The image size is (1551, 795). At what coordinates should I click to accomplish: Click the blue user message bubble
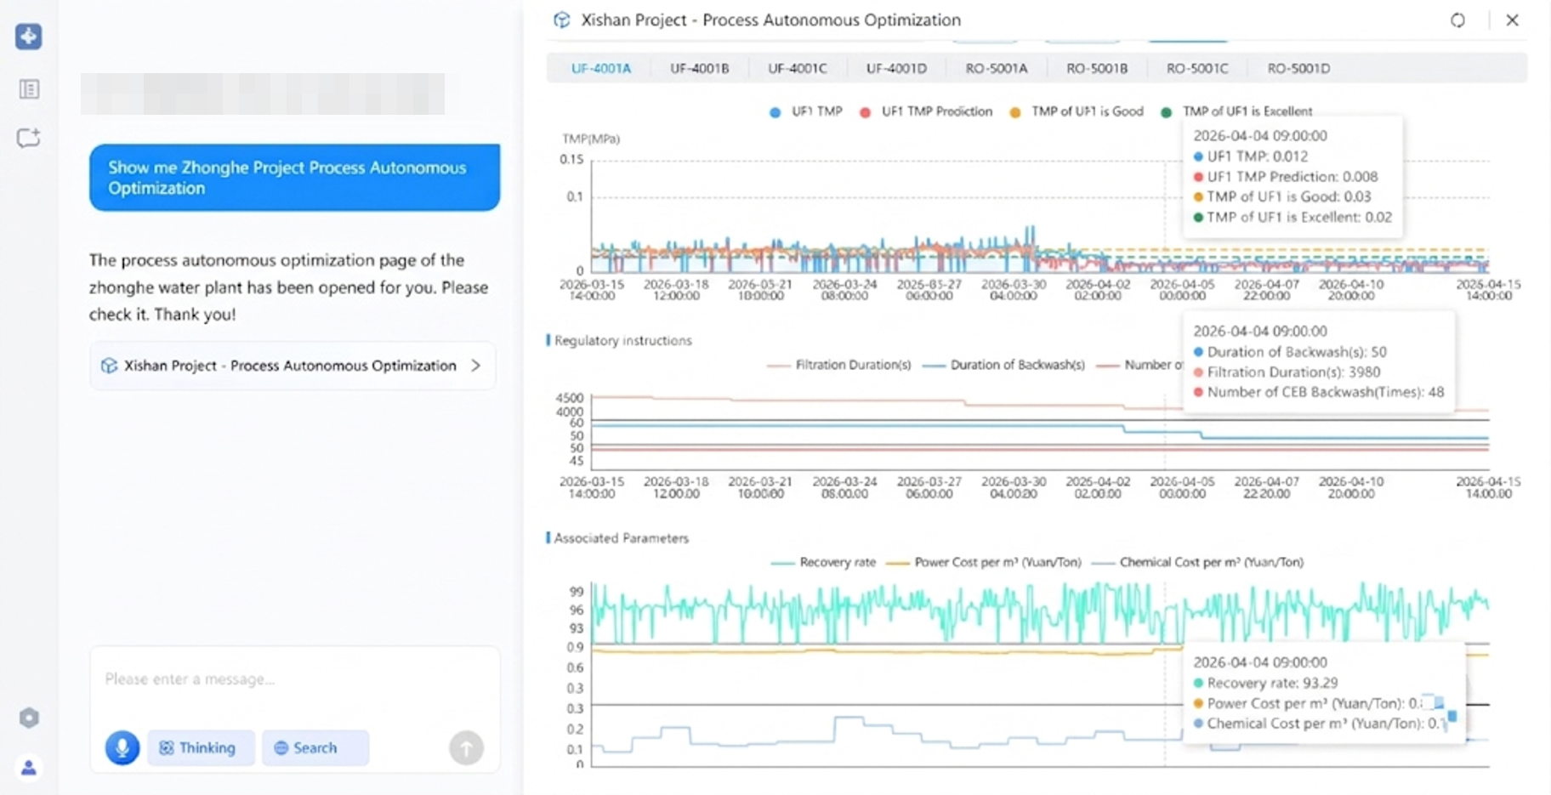[x=294, y=178]
